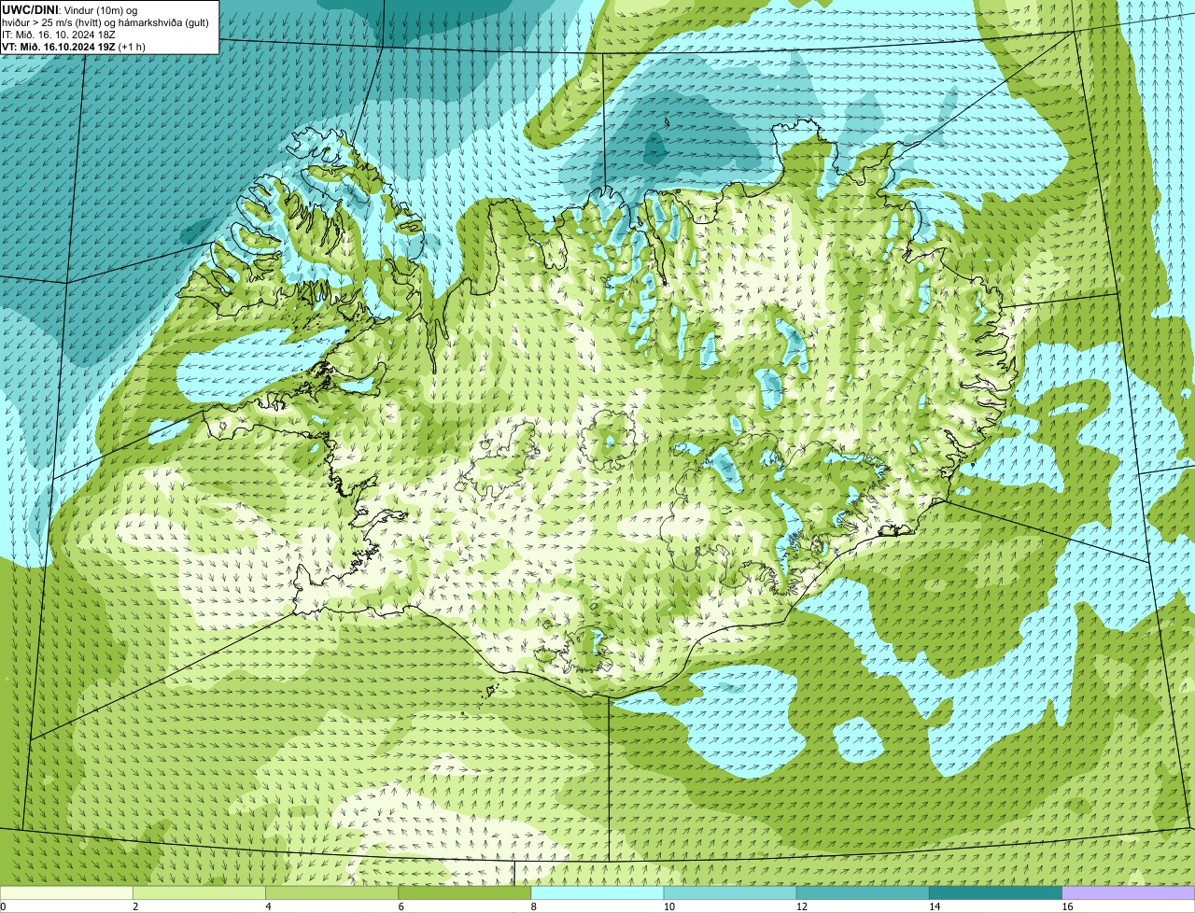Click the 'hviður > 25 m/s (hvítt)' description line
The width and height of the screenshot is (1195, 913).
pyautogui.click(x=105, y=22)
